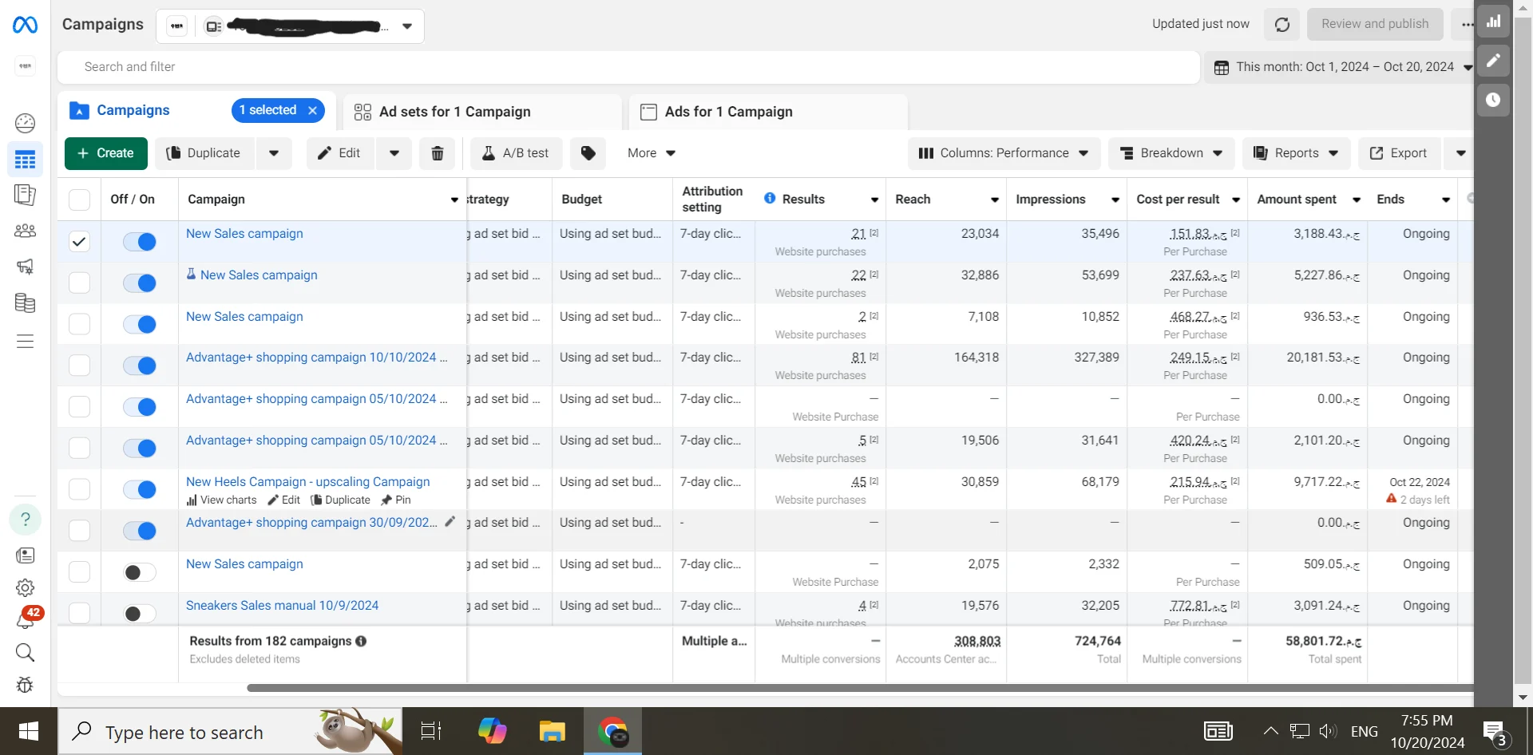Expand the Breakdown dropdown
Viewport: 1533px width, 755px height.
[x=1171, y=153]
